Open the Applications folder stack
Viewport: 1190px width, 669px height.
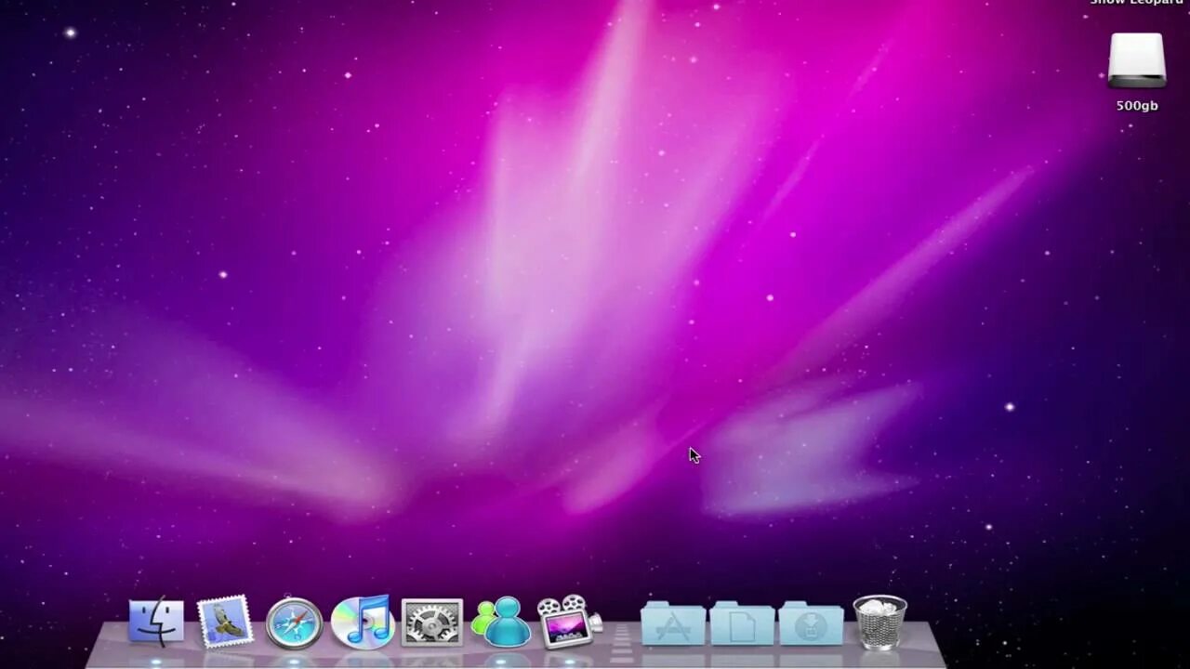[x=673, y=623]
